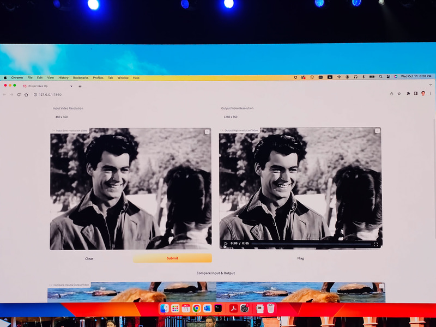
Task: Open Spotlight search in menu bar
Action: pos(380,77)
